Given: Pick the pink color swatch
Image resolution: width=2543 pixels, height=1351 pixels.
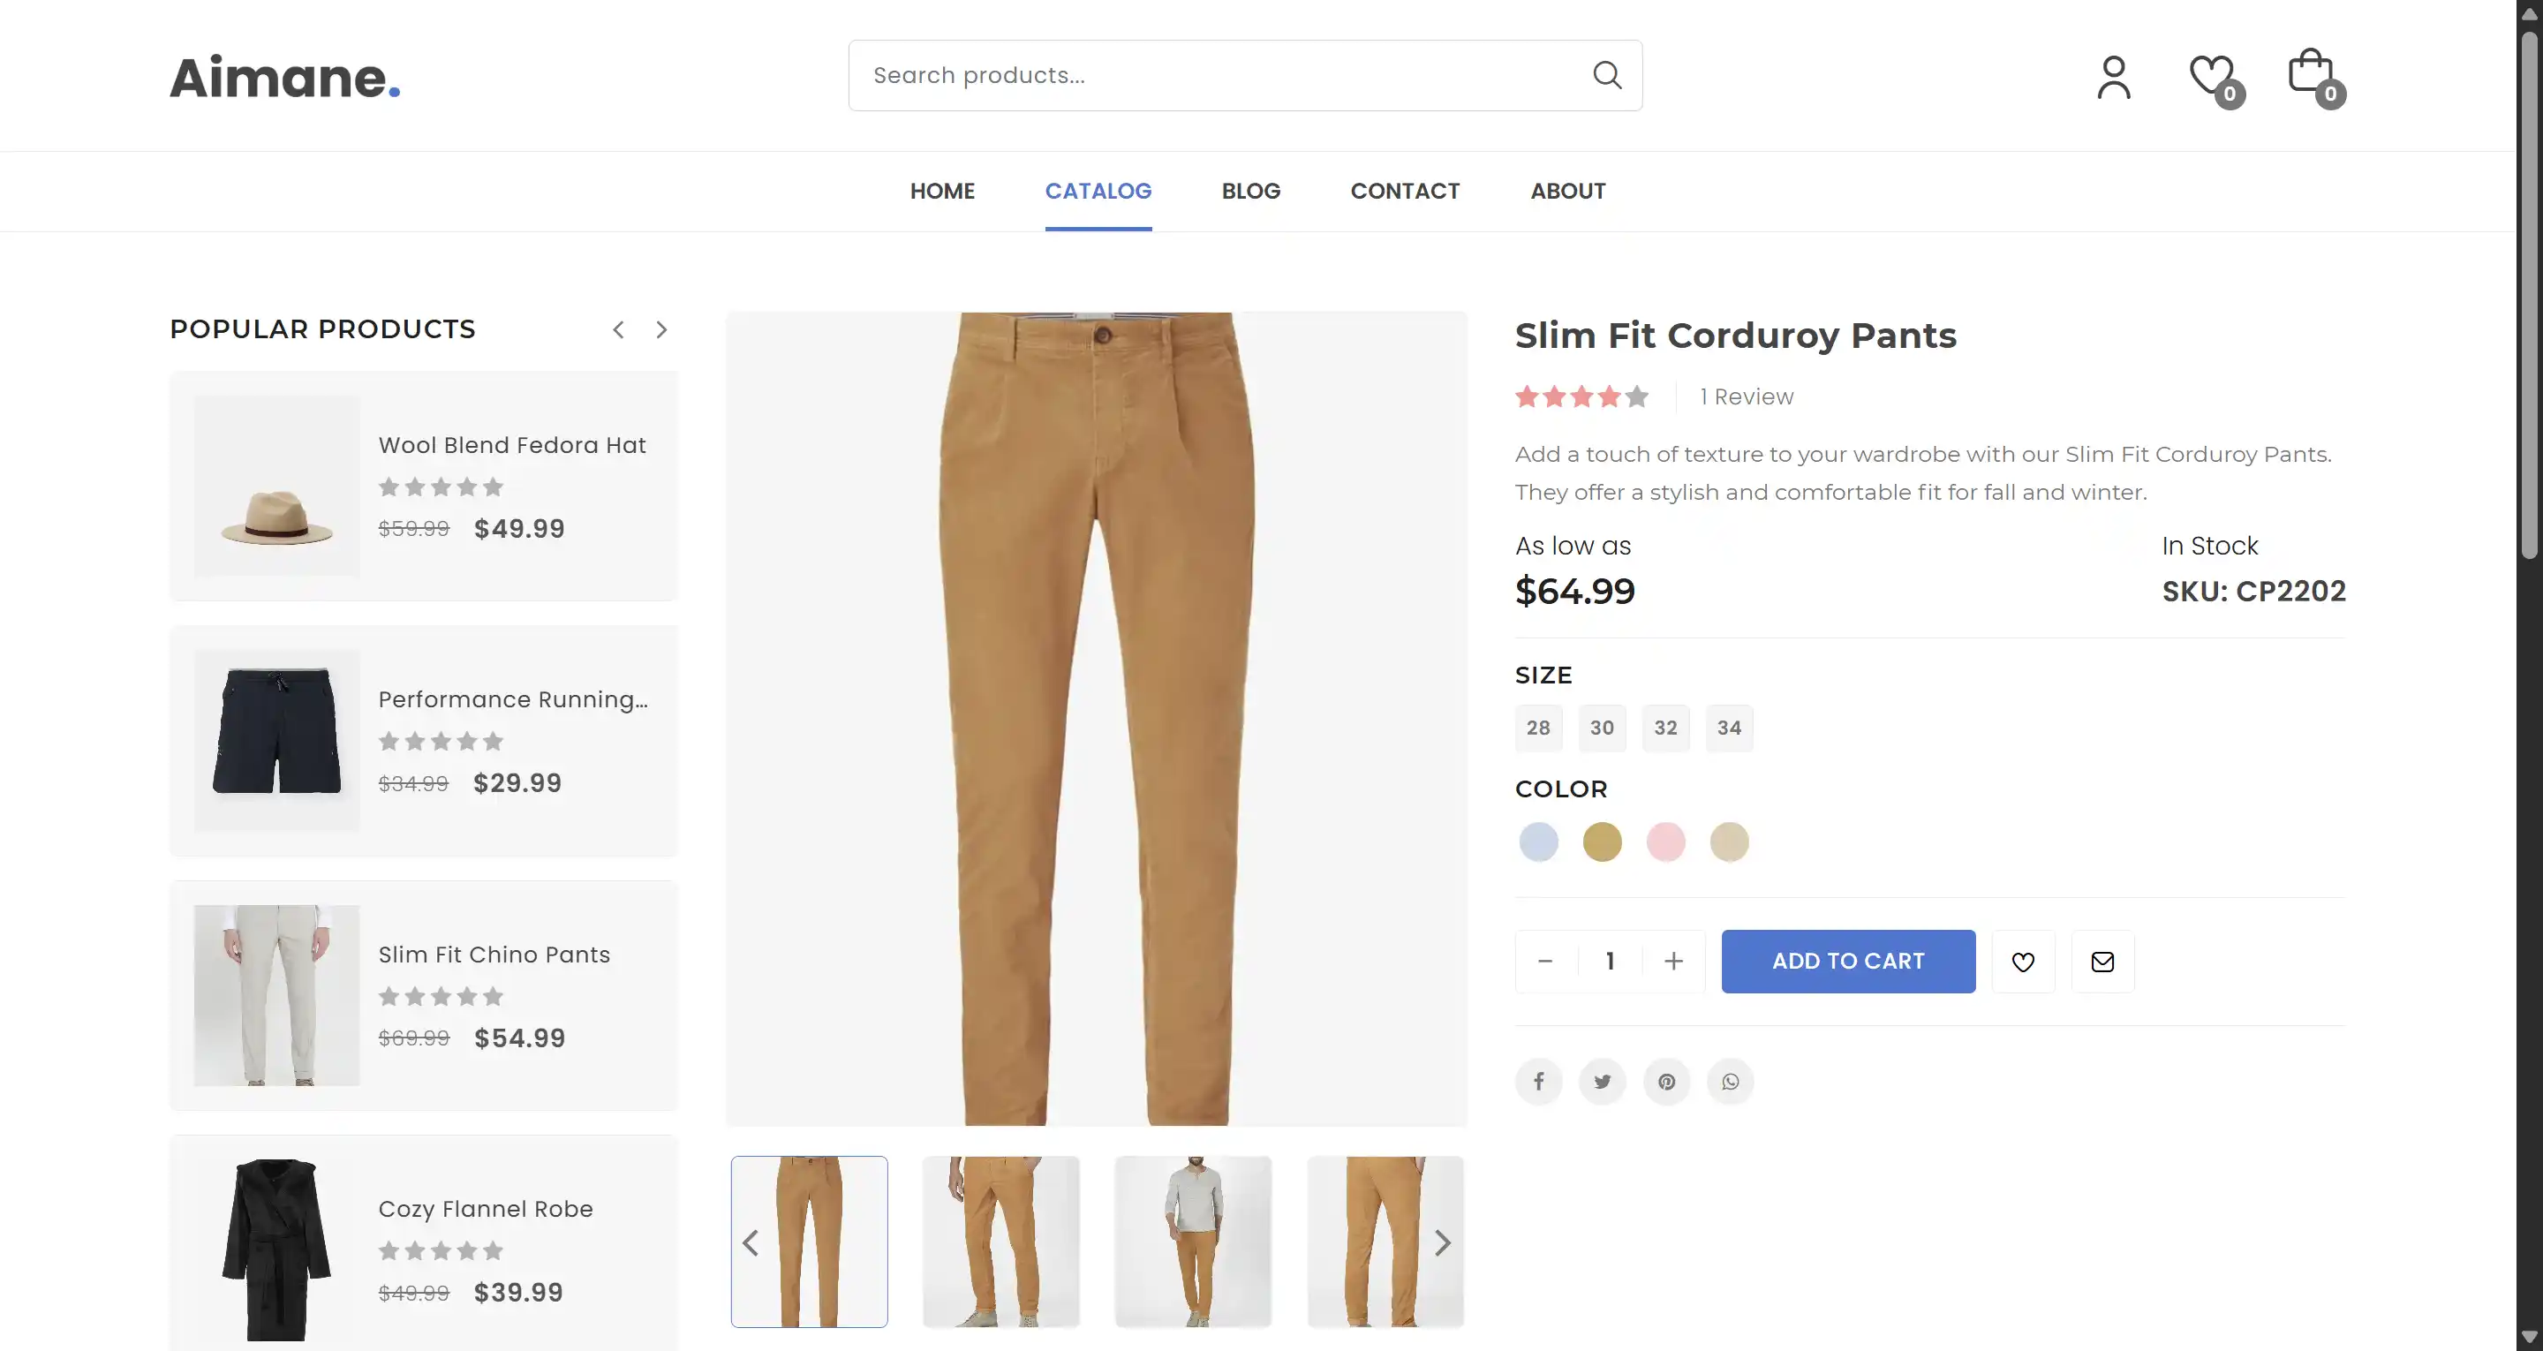Looking at the screenshot, I should pyautogui.click(x=1665, y=842).
